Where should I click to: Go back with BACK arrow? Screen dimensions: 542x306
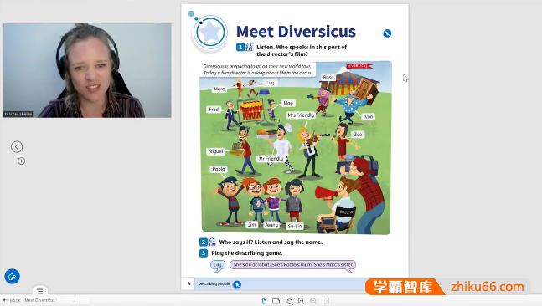pos(12,300)
